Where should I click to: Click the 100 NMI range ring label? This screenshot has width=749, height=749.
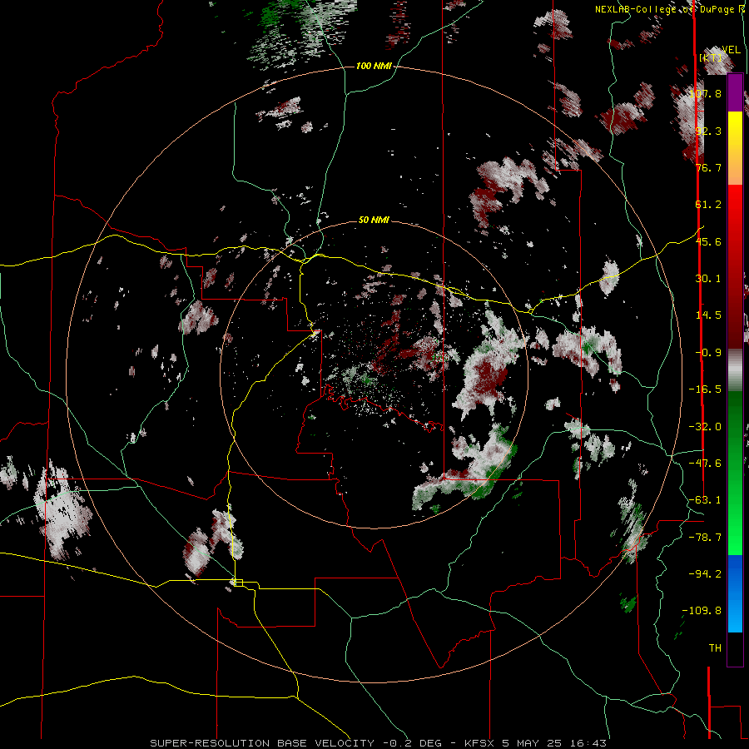tap(374, 66)
